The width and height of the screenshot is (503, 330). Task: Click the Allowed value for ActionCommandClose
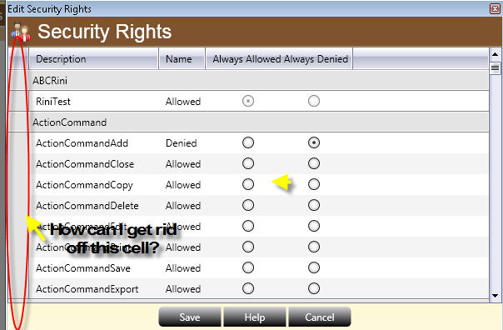[x=183, y=164]
